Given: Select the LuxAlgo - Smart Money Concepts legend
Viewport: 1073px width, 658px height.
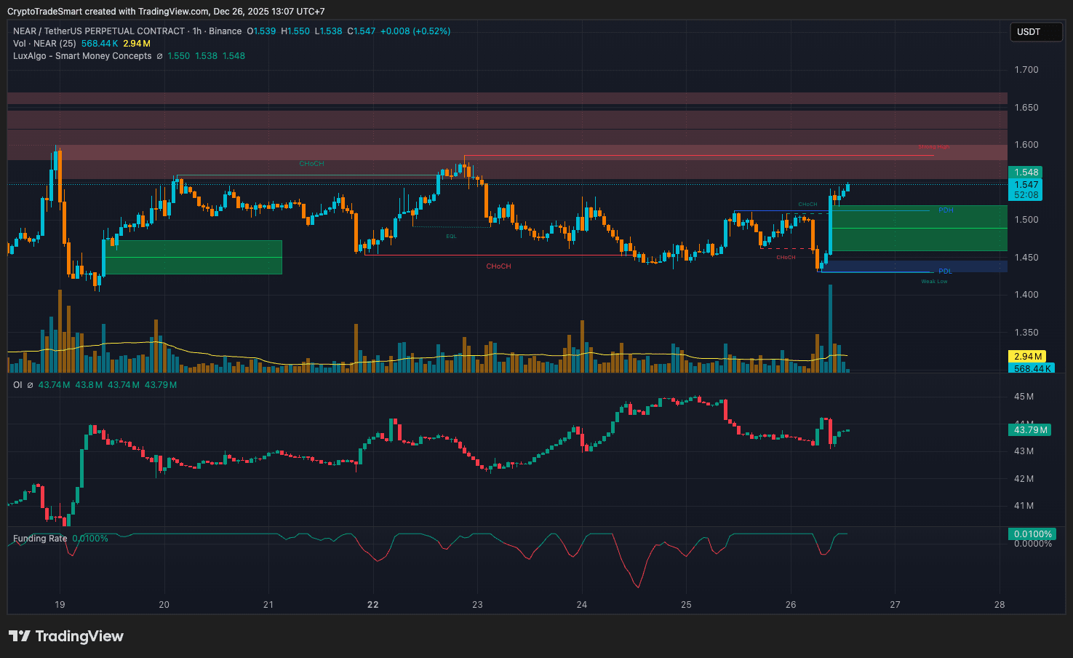Looking at the screenshot, I should 82,56.
